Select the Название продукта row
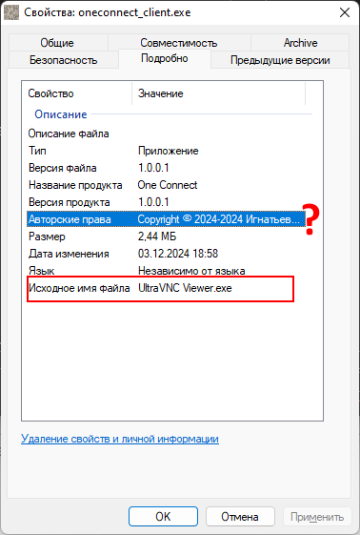The width and height of the screenshot is (360, 535). [167, 185]
